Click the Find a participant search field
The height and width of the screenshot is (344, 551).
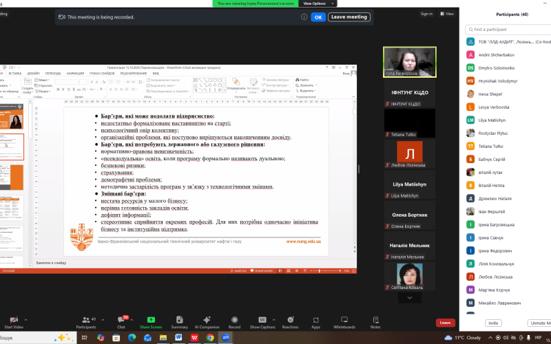(508, 30)
